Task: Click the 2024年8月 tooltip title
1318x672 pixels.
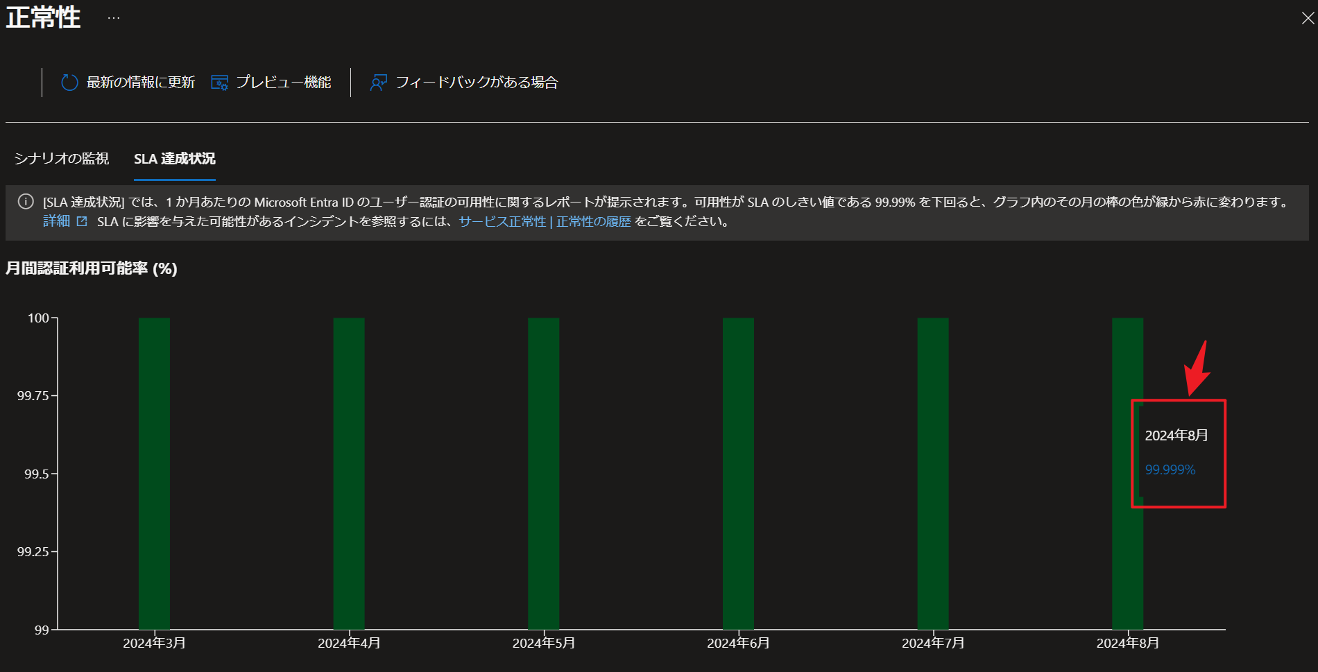Action: coord(1176,436)
